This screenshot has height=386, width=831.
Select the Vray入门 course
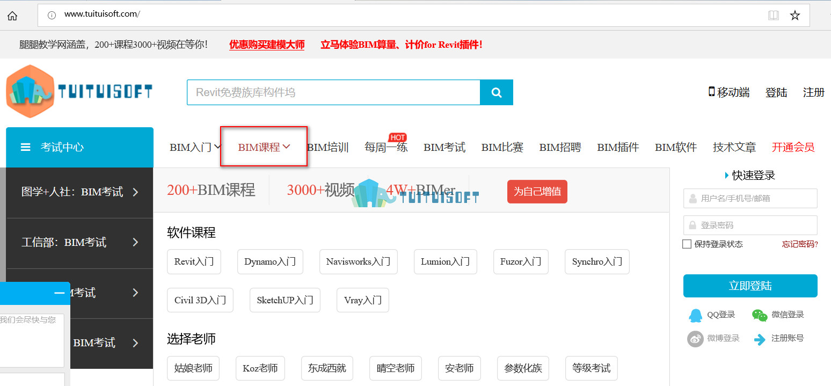(363, 300)
